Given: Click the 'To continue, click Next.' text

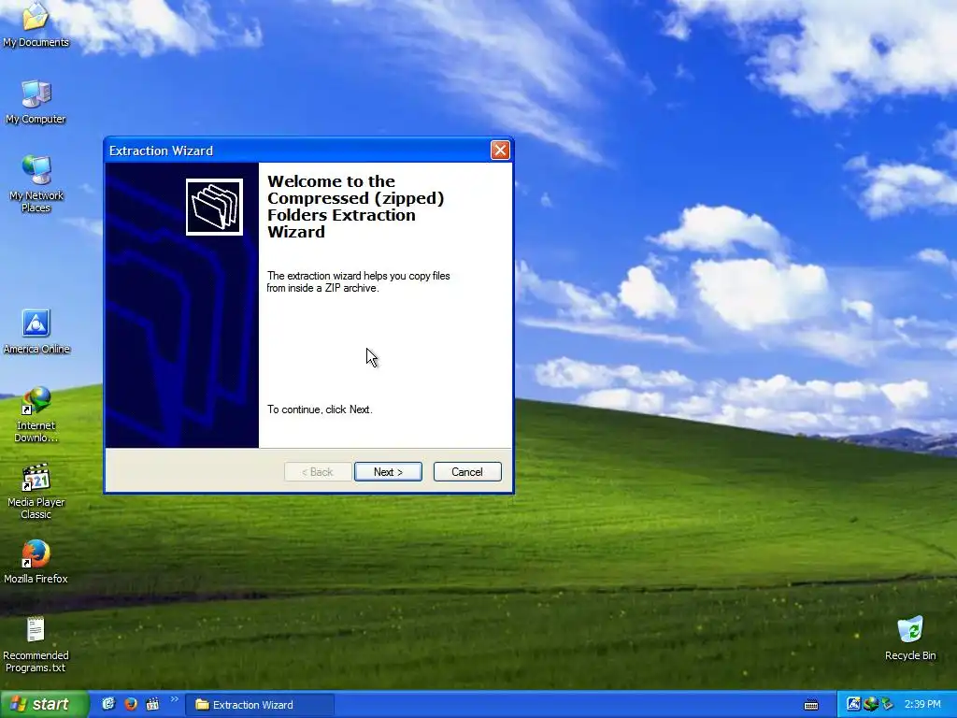Looking at the screenshot, I should 320,409.
